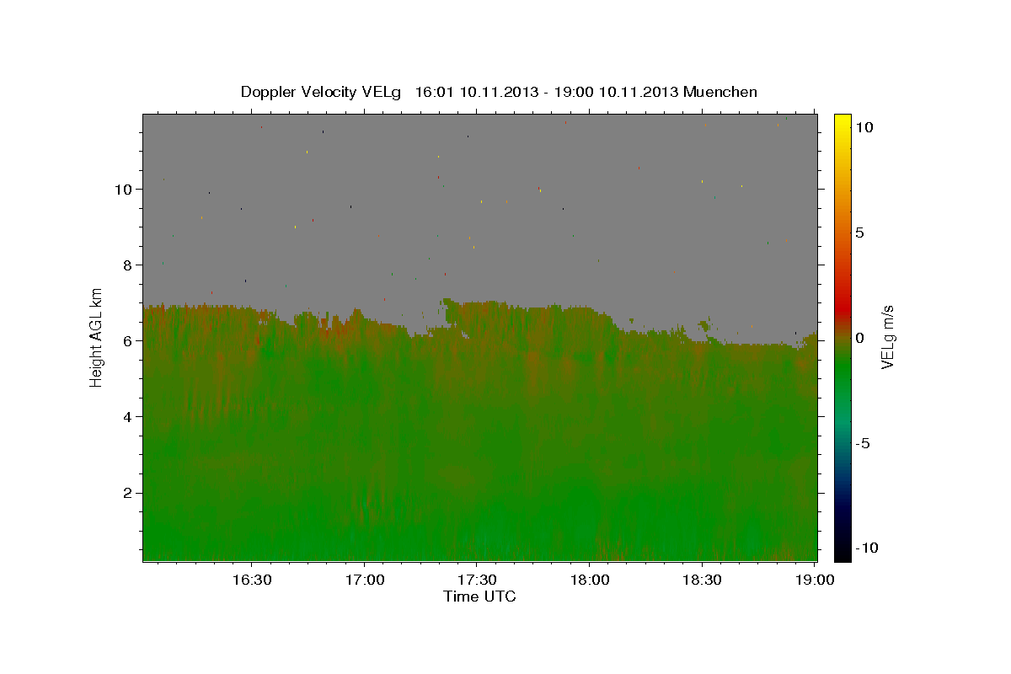The image size is (1011, 674).
Task: Click the height axis label 4
Action: [129, 417]
